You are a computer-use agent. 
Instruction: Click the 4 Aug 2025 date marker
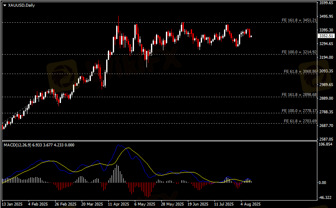click(251, 204)
